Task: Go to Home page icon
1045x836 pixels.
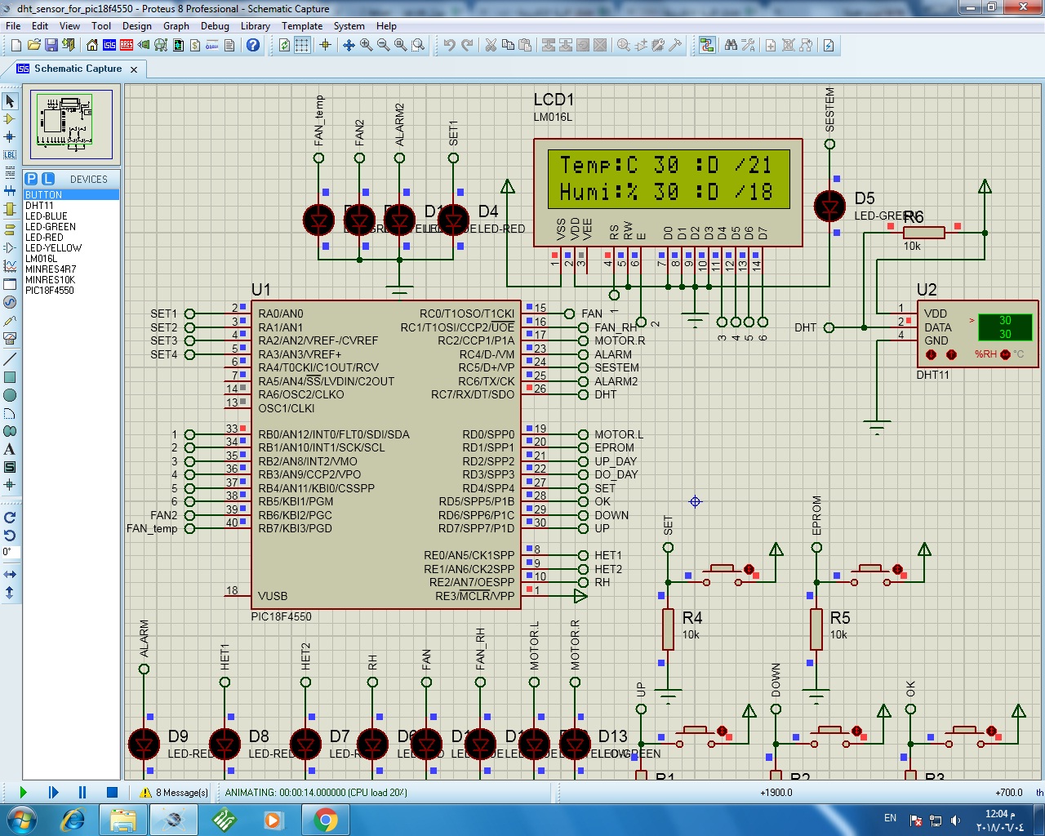Action: (x=92, y=46)
